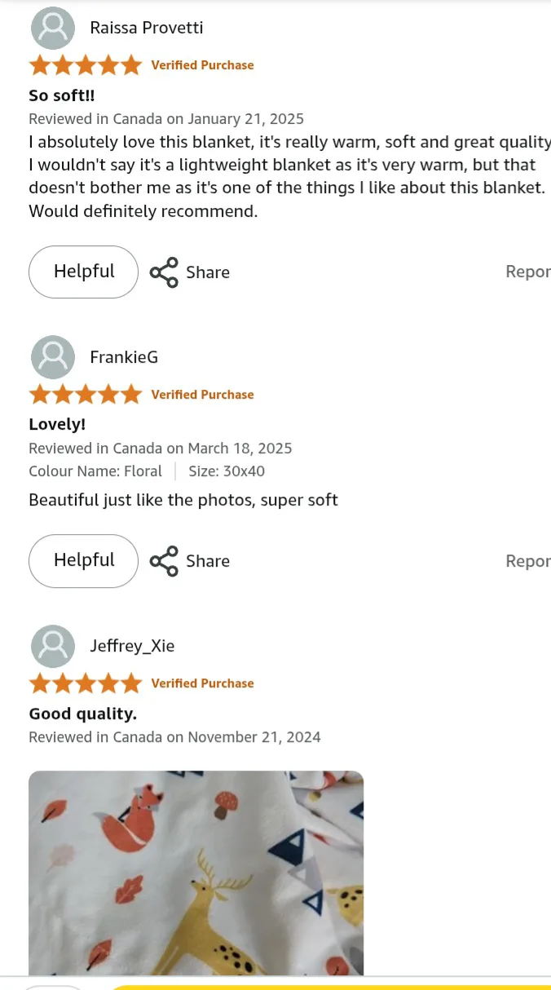This screenshot has width=551, height=990.
Task: Click star rating on FrankieG's review
Action: pos(85,395)
